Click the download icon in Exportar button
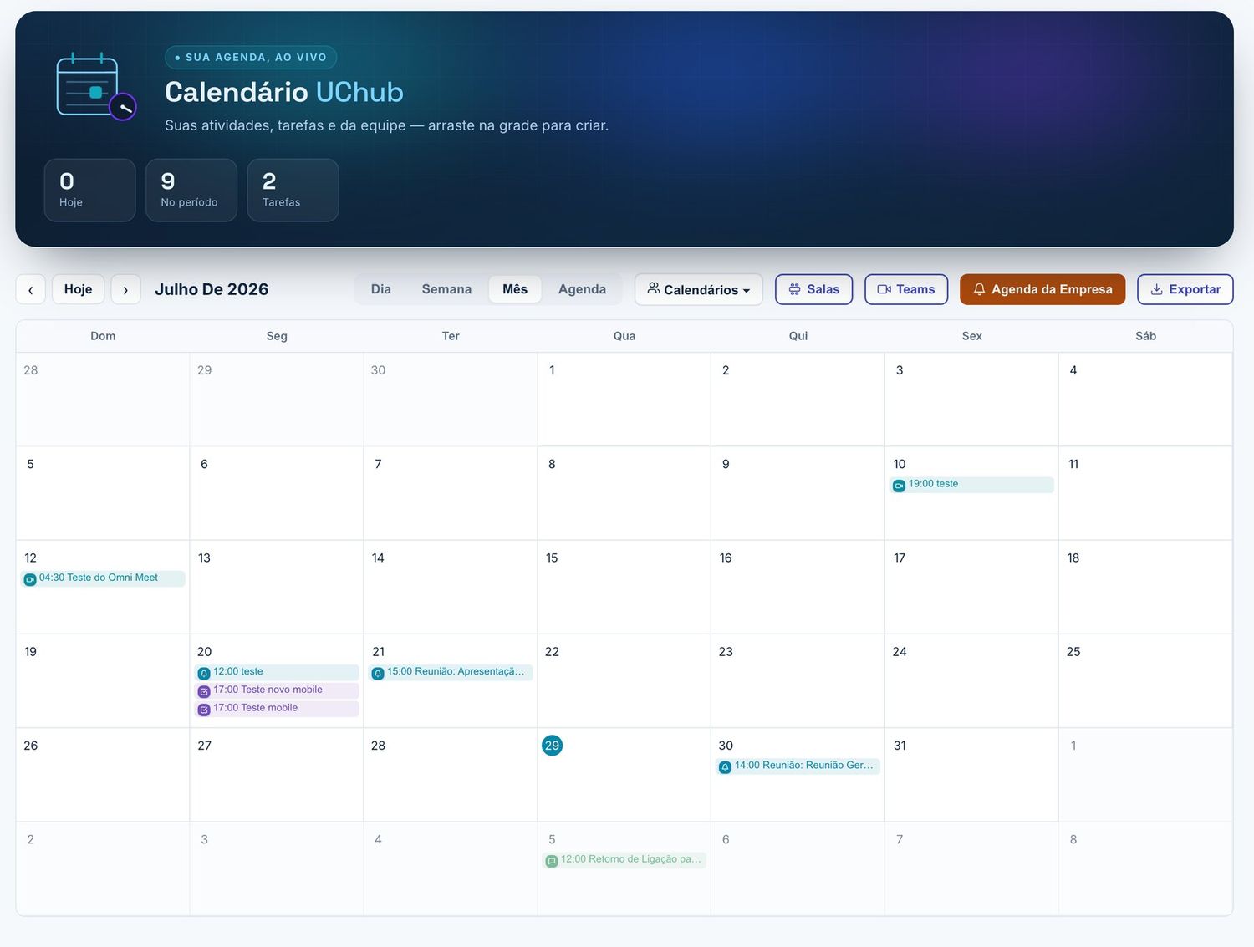 click(x=1157, y=289)
